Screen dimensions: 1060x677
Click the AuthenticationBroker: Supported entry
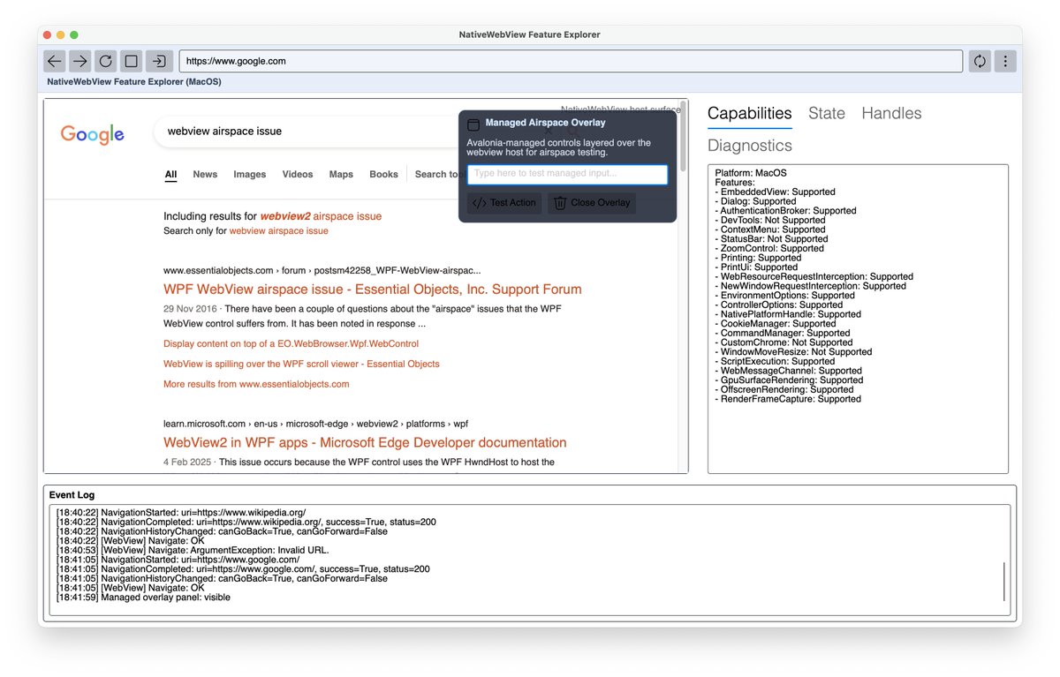(785, 211)
